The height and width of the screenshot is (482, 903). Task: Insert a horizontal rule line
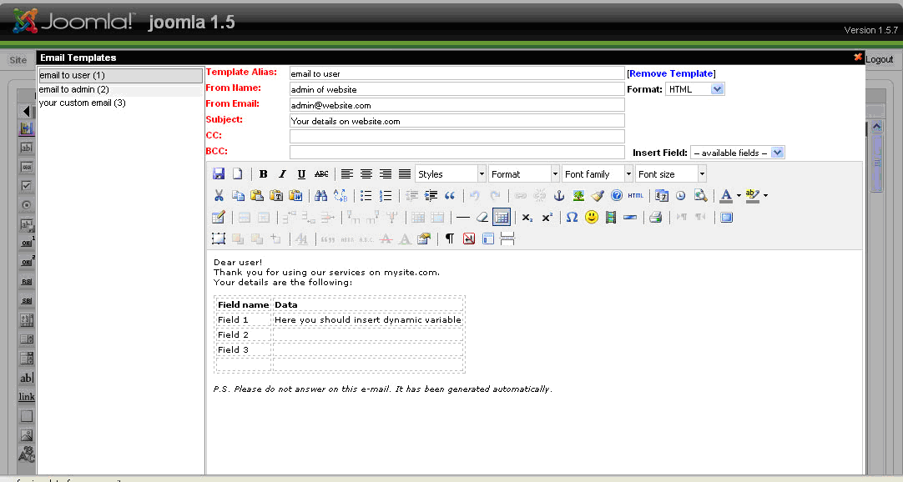(463, 218)
